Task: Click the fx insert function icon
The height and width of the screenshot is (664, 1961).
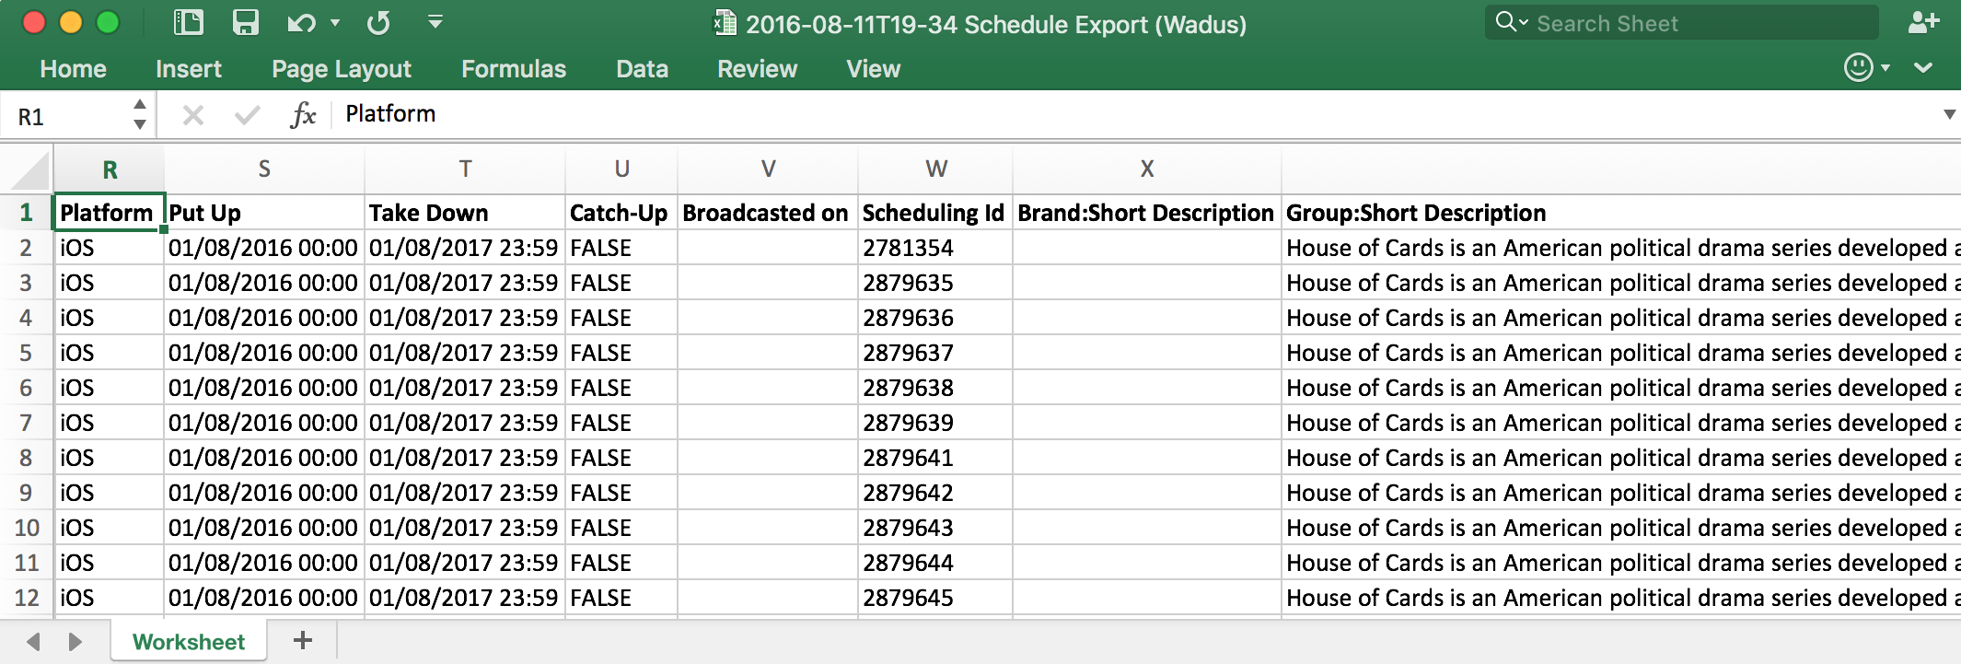Action: click(x=303, y=115)
